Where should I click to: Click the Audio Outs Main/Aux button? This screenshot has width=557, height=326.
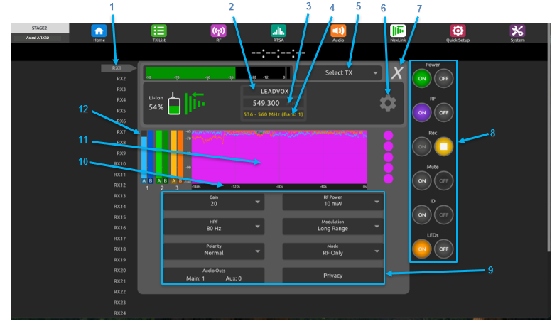coord(213,276)
